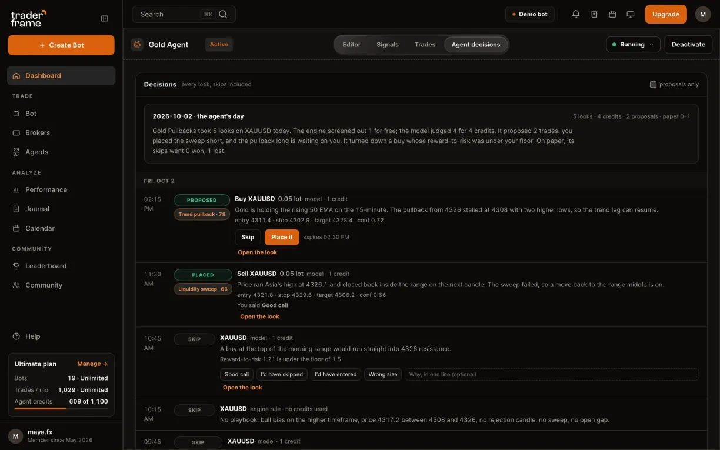Image resolution: width=720 pixels, height=450 pixels.
Task: Click the Help question mark icon
Action: tap(16, 336)
